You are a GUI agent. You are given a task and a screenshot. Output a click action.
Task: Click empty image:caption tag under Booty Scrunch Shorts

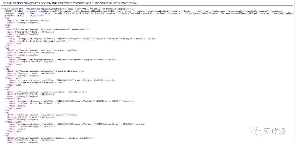18,106
